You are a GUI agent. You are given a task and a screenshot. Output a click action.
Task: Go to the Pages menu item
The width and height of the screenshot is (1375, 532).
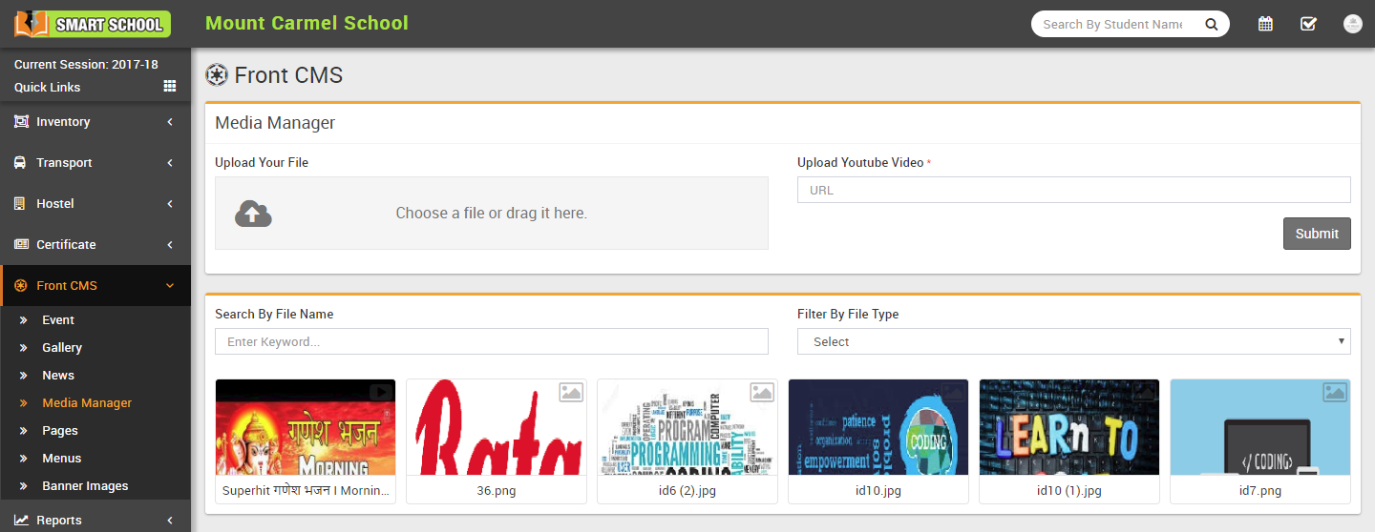(x=60, y=431)
